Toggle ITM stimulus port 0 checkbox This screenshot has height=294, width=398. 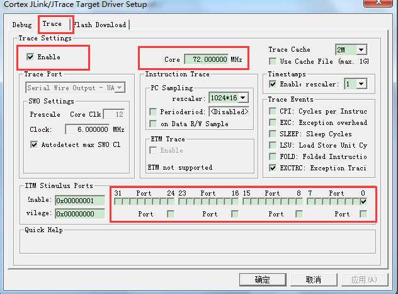[x=363, y=202]
